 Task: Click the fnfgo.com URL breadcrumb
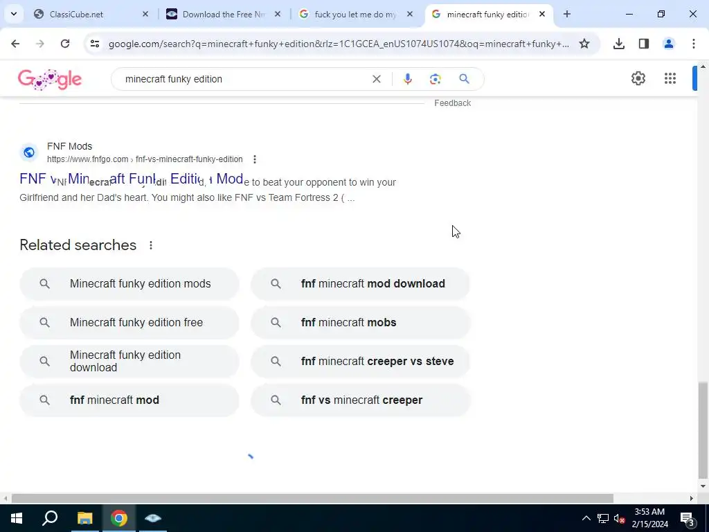click(145, 159)
